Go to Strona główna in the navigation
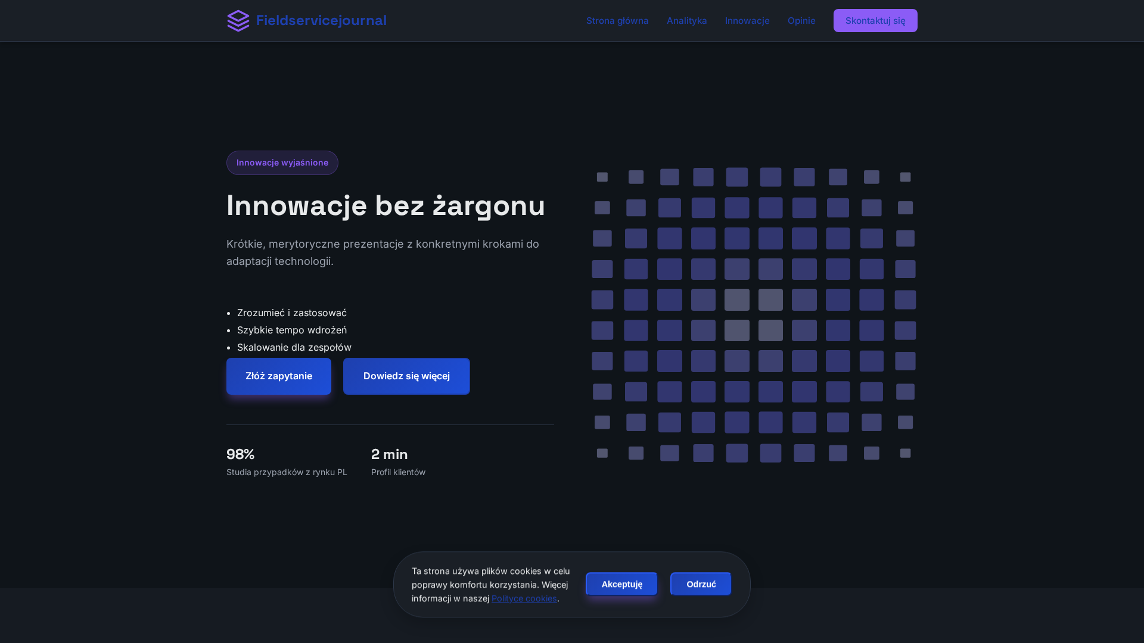This screenshot has height=643, width=1144. pyautogui.click(x=617, y=21)
